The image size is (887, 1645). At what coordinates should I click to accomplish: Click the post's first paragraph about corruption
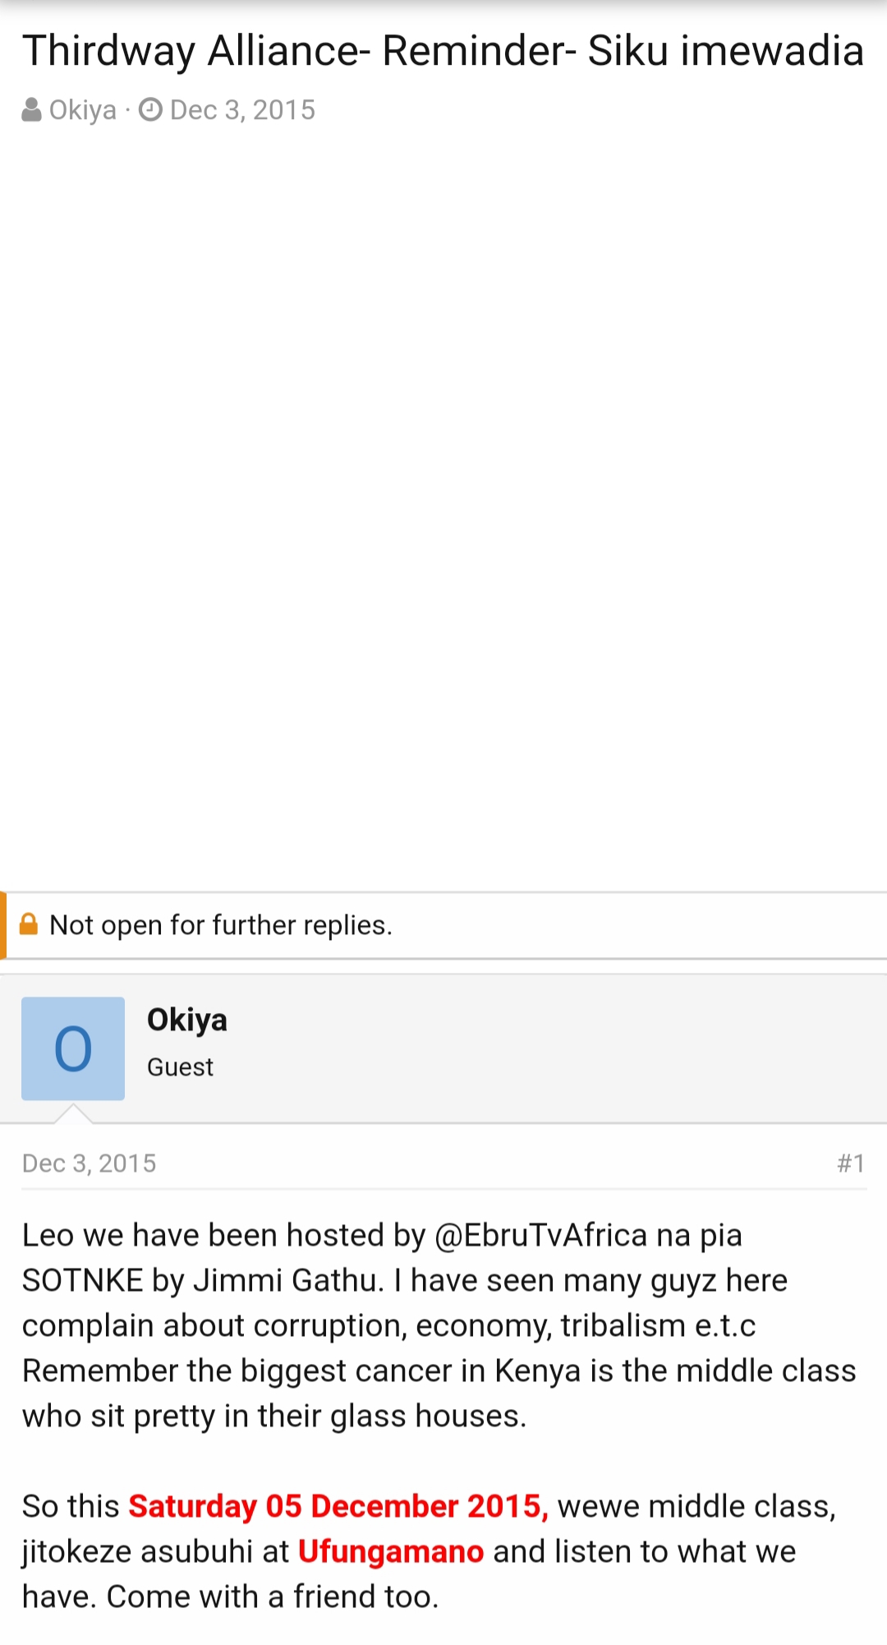439,1326
